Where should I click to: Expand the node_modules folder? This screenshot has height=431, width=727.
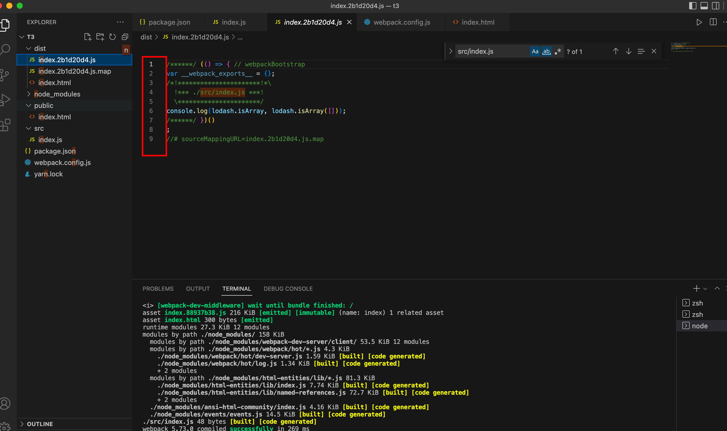(x=29, y=94)
